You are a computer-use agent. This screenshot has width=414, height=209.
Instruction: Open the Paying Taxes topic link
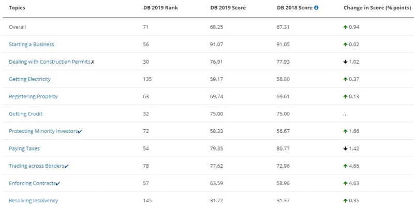click(x=24, y=148)
